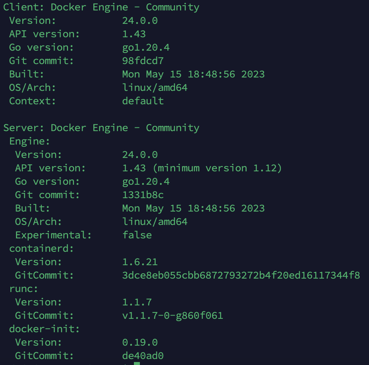Click the Experimental value false
The width and height of the screenshot is (369, 365).
[137, 235]
